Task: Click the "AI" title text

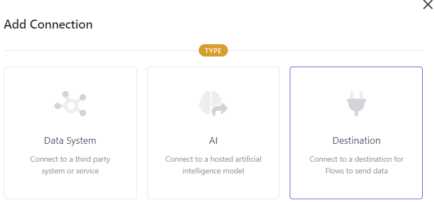Action: coord(213,141)
